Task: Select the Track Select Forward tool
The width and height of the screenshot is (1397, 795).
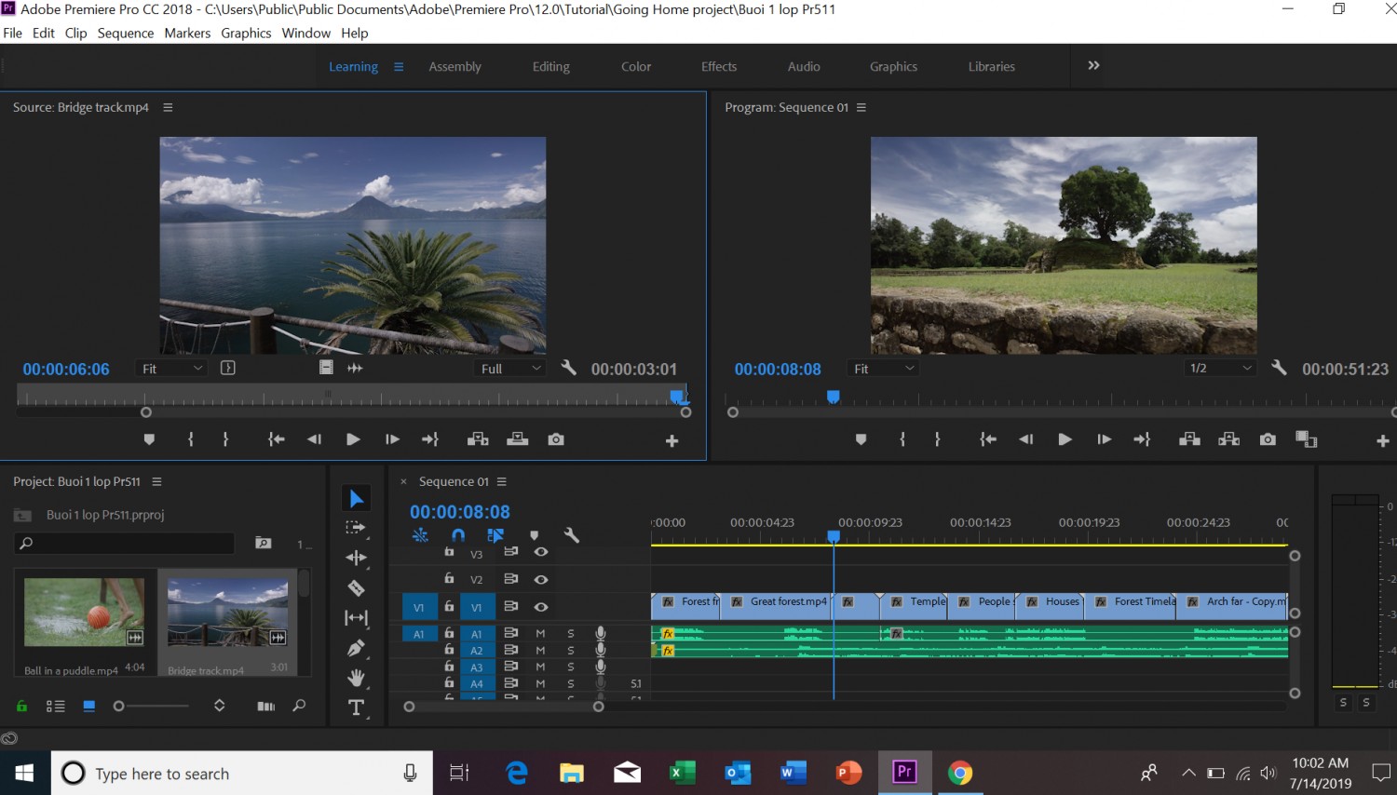Action: pyautogui.click(x=356, y=528)
